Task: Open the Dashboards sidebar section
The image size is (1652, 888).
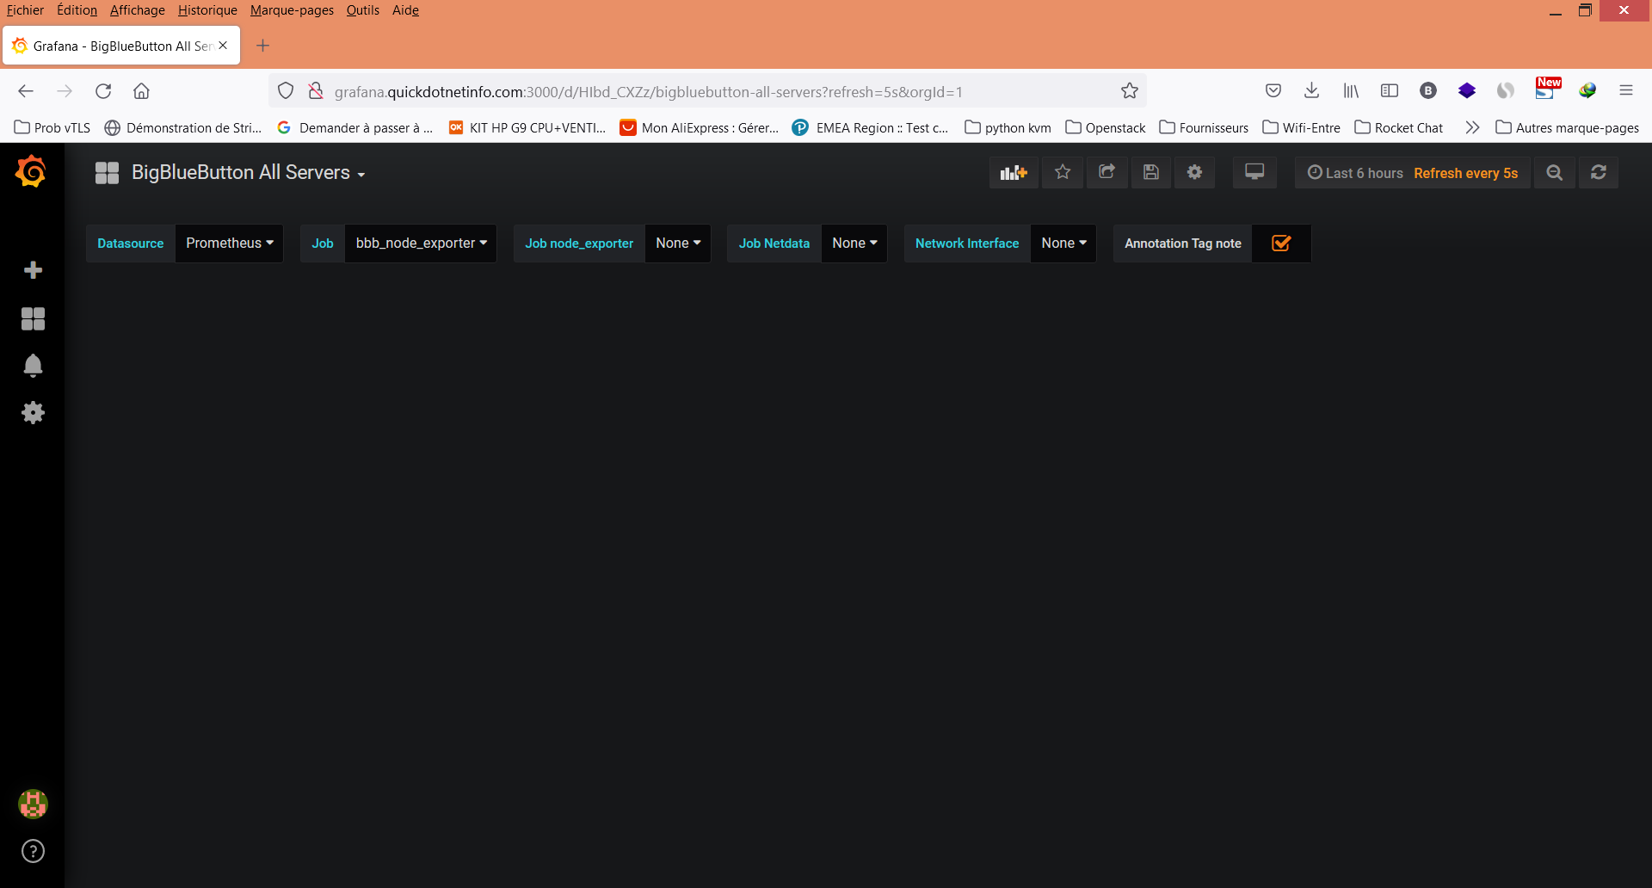Action: click(33, 318)
